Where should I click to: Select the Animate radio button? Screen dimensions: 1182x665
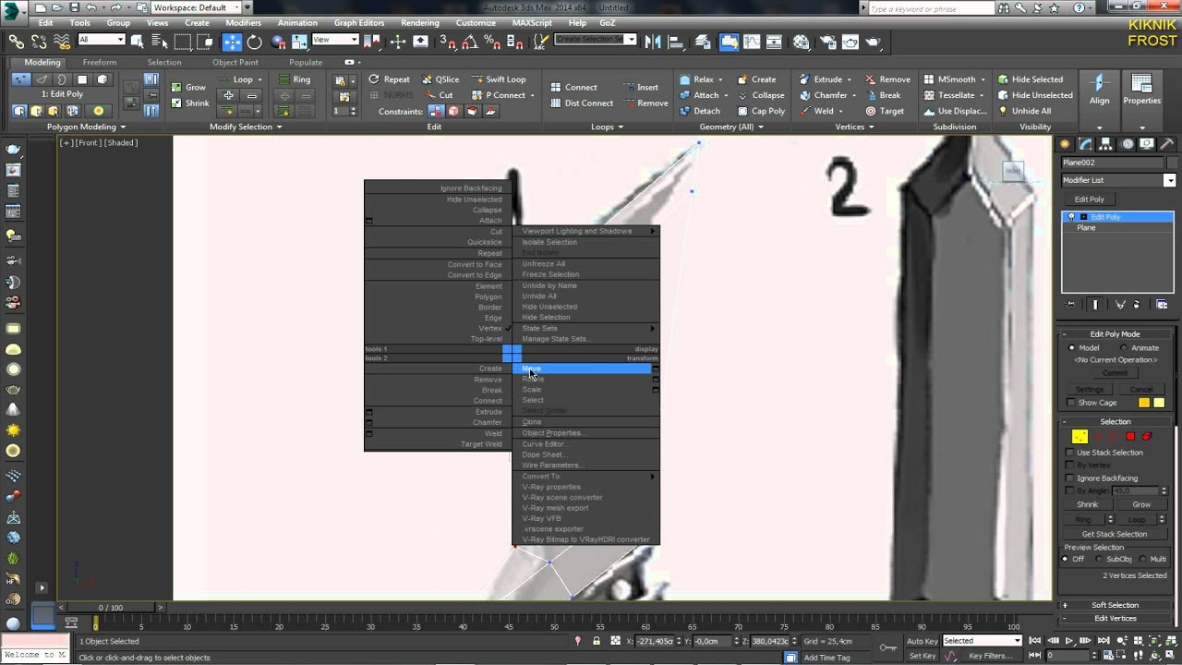tap(1124, 348)
